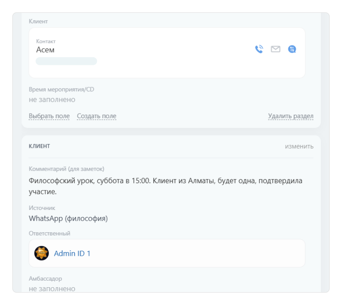
Task: Click the blurred phone placeholder under Асем
Action: [x=66, y=61]
